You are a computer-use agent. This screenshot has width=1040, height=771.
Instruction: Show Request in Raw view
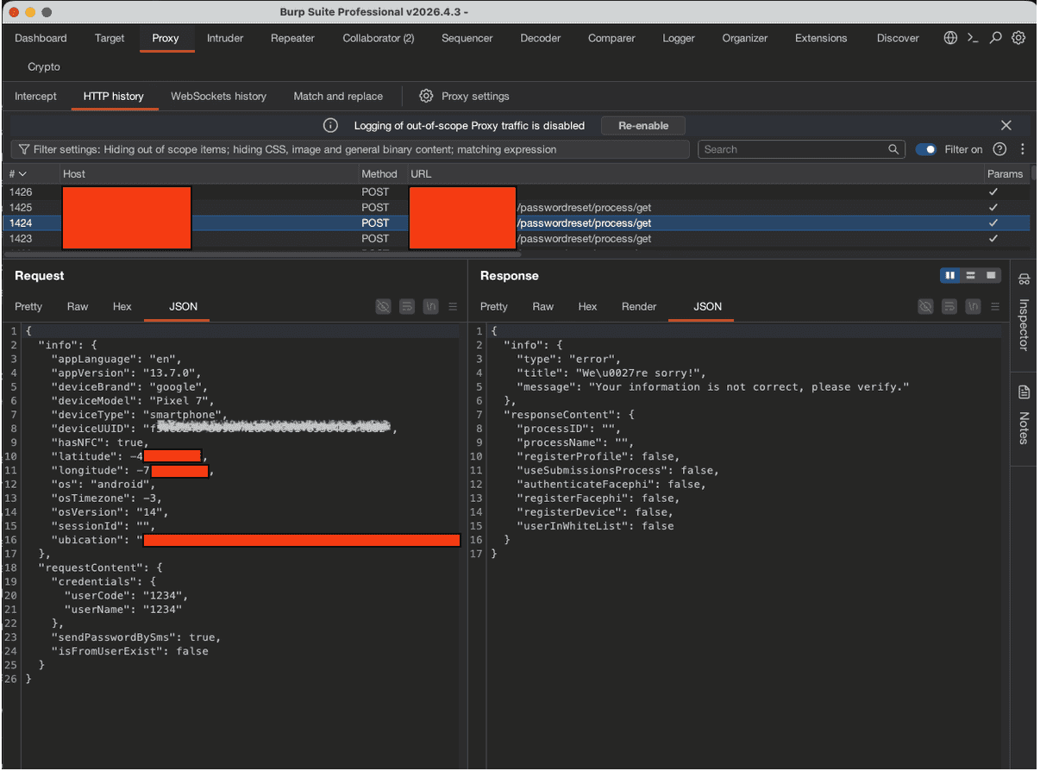78,306
